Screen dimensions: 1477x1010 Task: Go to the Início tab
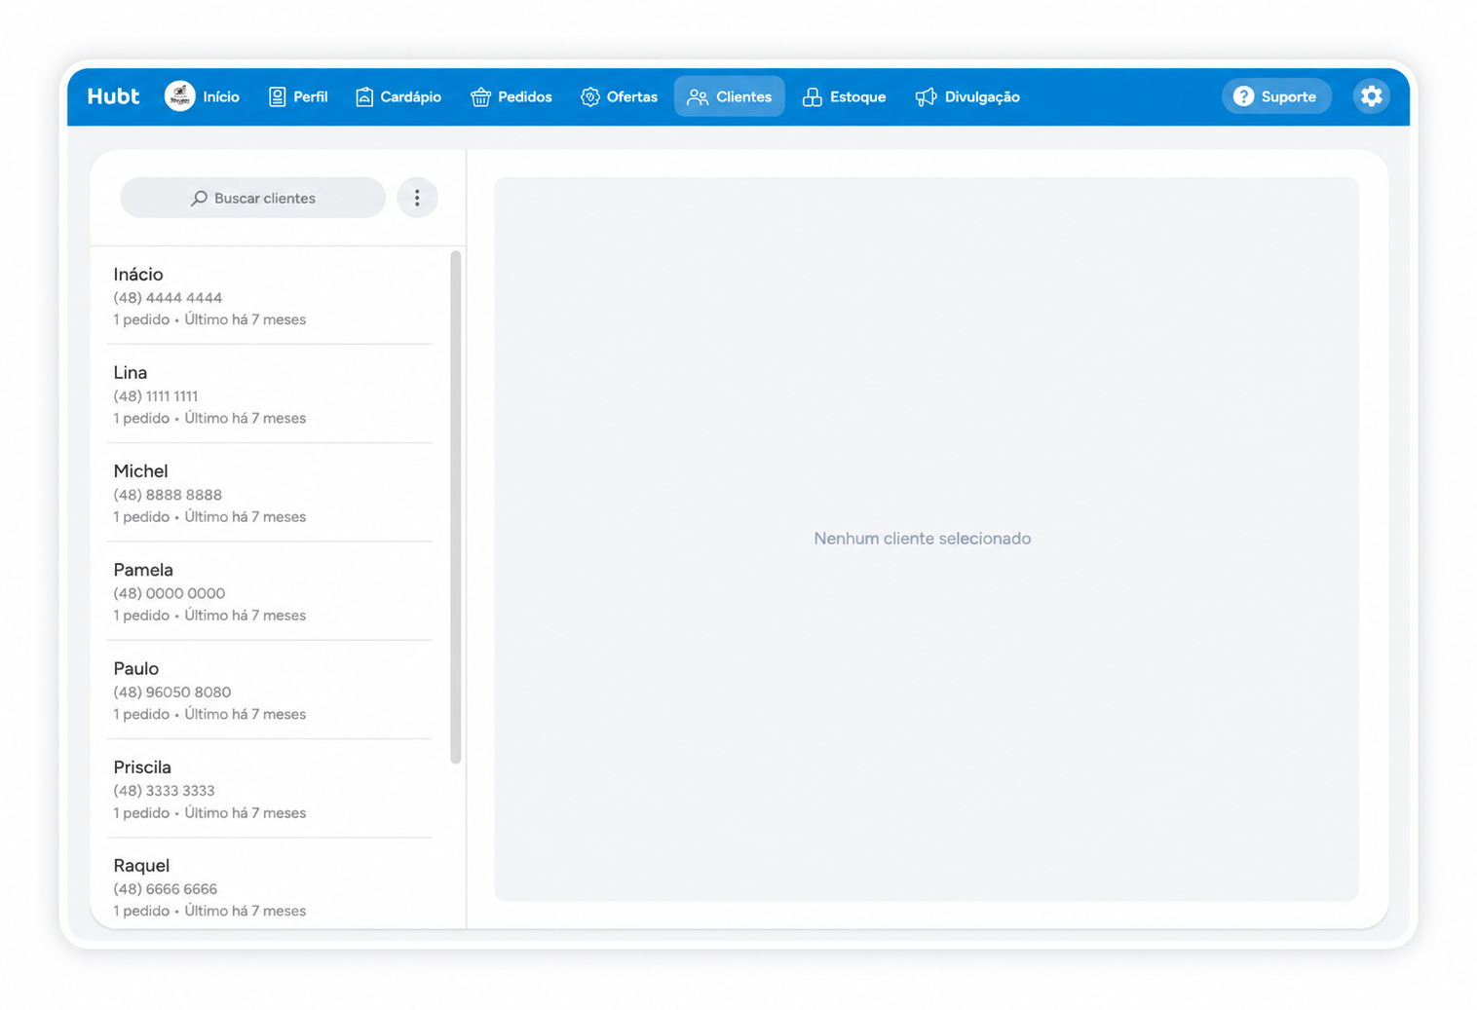tap(203, 96)
